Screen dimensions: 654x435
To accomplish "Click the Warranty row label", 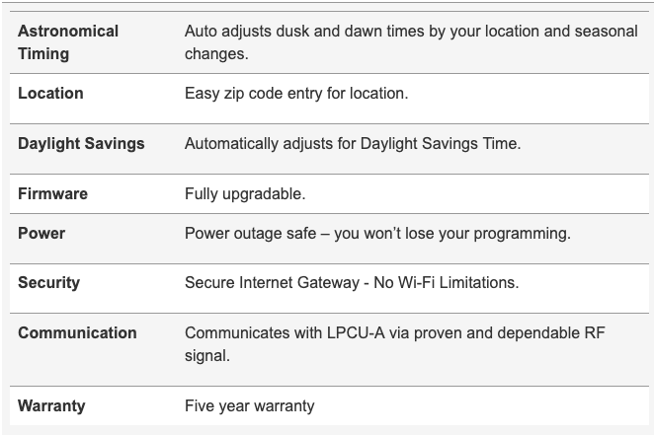I will (51, 405).
